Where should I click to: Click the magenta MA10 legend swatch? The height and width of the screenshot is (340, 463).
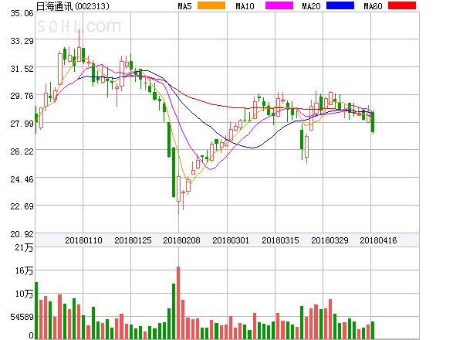click(x=279, y=5)
